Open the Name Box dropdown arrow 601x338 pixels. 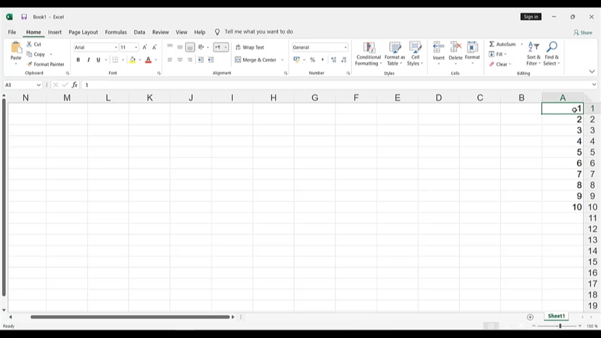coord(38,85)
